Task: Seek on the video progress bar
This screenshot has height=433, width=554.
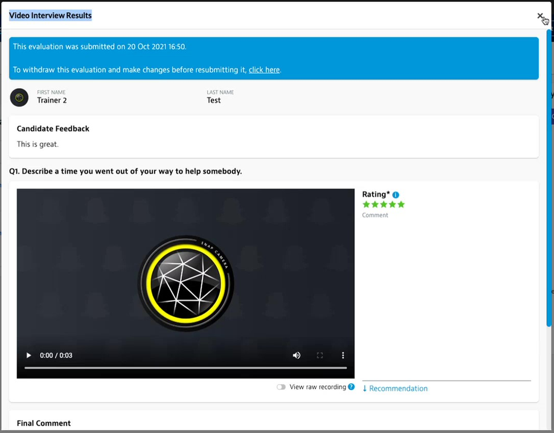Action: pos(185,368)
